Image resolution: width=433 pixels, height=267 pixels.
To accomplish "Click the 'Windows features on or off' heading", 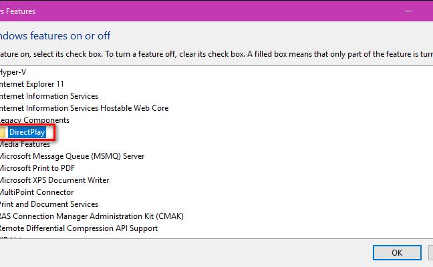I will pos(55,36).
